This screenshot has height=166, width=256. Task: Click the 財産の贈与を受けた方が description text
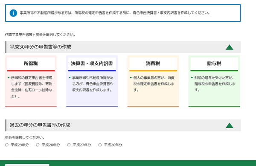(x=215, y=84)
